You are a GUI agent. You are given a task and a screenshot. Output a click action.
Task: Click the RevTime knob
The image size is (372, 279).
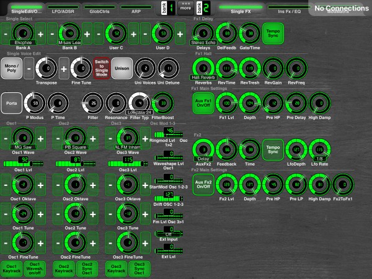pyautogui.click(x=226, y=68)
